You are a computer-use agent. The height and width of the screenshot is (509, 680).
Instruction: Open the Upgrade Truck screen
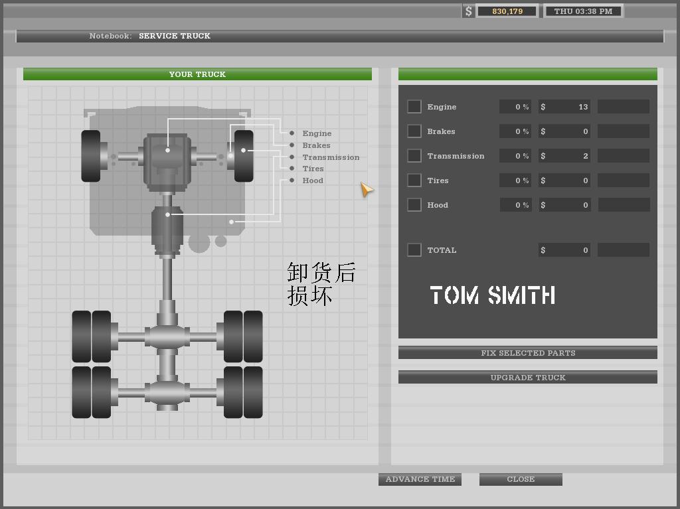pos(527,378)
